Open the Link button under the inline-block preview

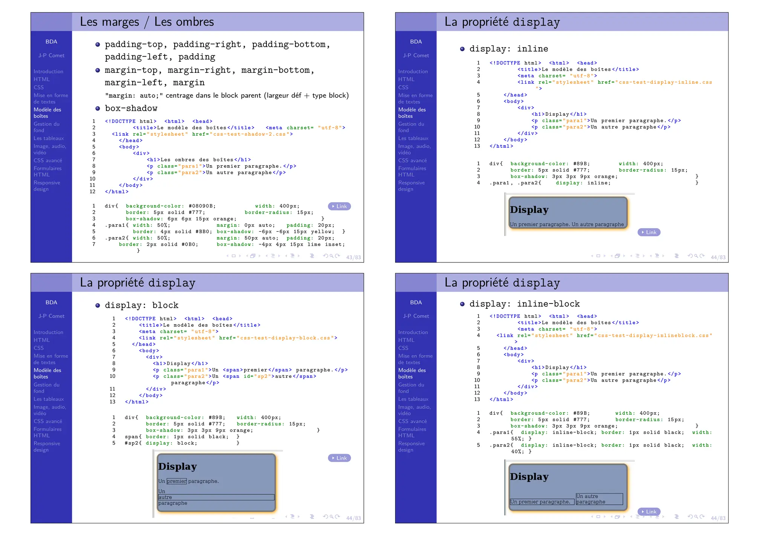(649, 512)
